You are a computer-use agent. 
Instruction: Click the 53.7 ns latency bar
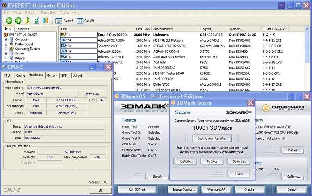(x=78, y=40)
